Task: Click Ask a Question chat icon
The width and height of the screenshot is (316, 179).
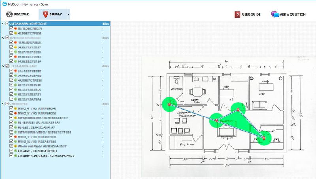Action: (x=275, y=15)
